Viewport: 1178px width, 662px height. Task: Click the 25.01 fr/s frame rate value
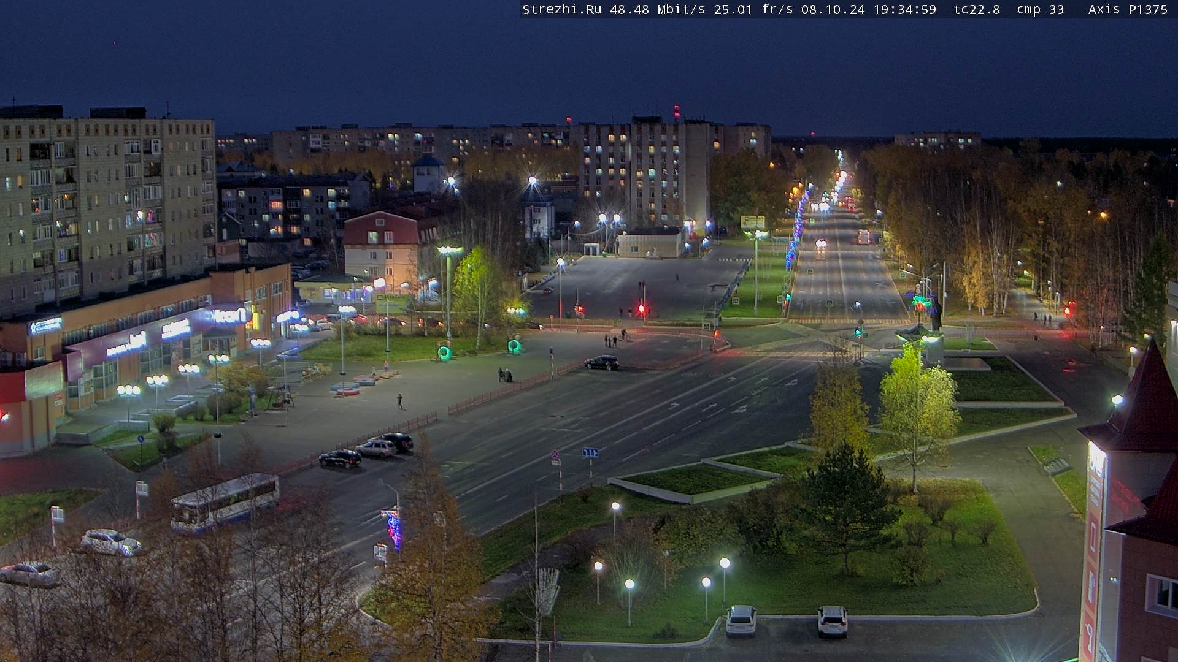[753, 10]
